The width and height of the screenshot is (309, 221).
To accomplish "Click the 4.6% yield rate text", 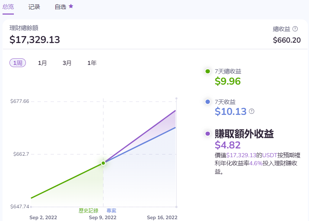I will pos(256,163).
